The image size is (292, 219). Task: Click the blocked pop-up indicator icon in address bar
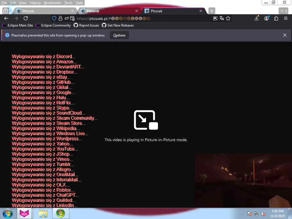click(x=72, y=18)
